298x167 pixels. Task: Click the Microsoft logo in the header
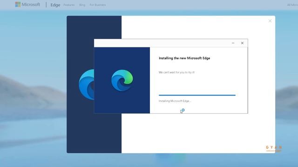pyautogui.click(x=27, y=5)
